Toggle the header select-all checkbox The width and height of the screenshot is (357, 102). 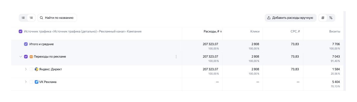21,31
